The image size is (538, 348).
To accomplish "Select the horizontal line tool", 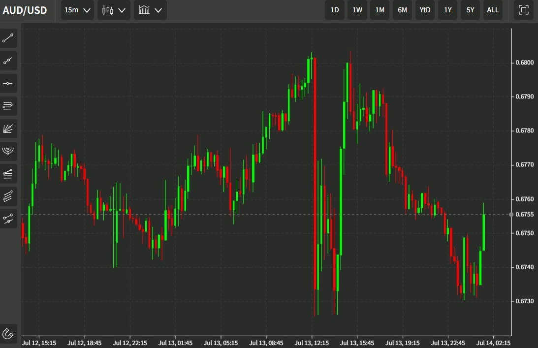I will 8,83.
